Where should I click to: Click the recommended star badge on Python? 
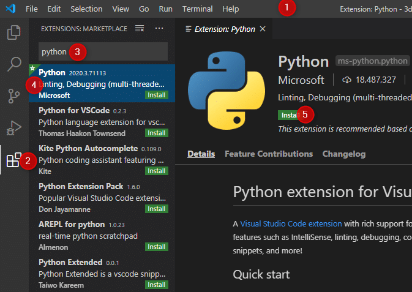(32, 69)
